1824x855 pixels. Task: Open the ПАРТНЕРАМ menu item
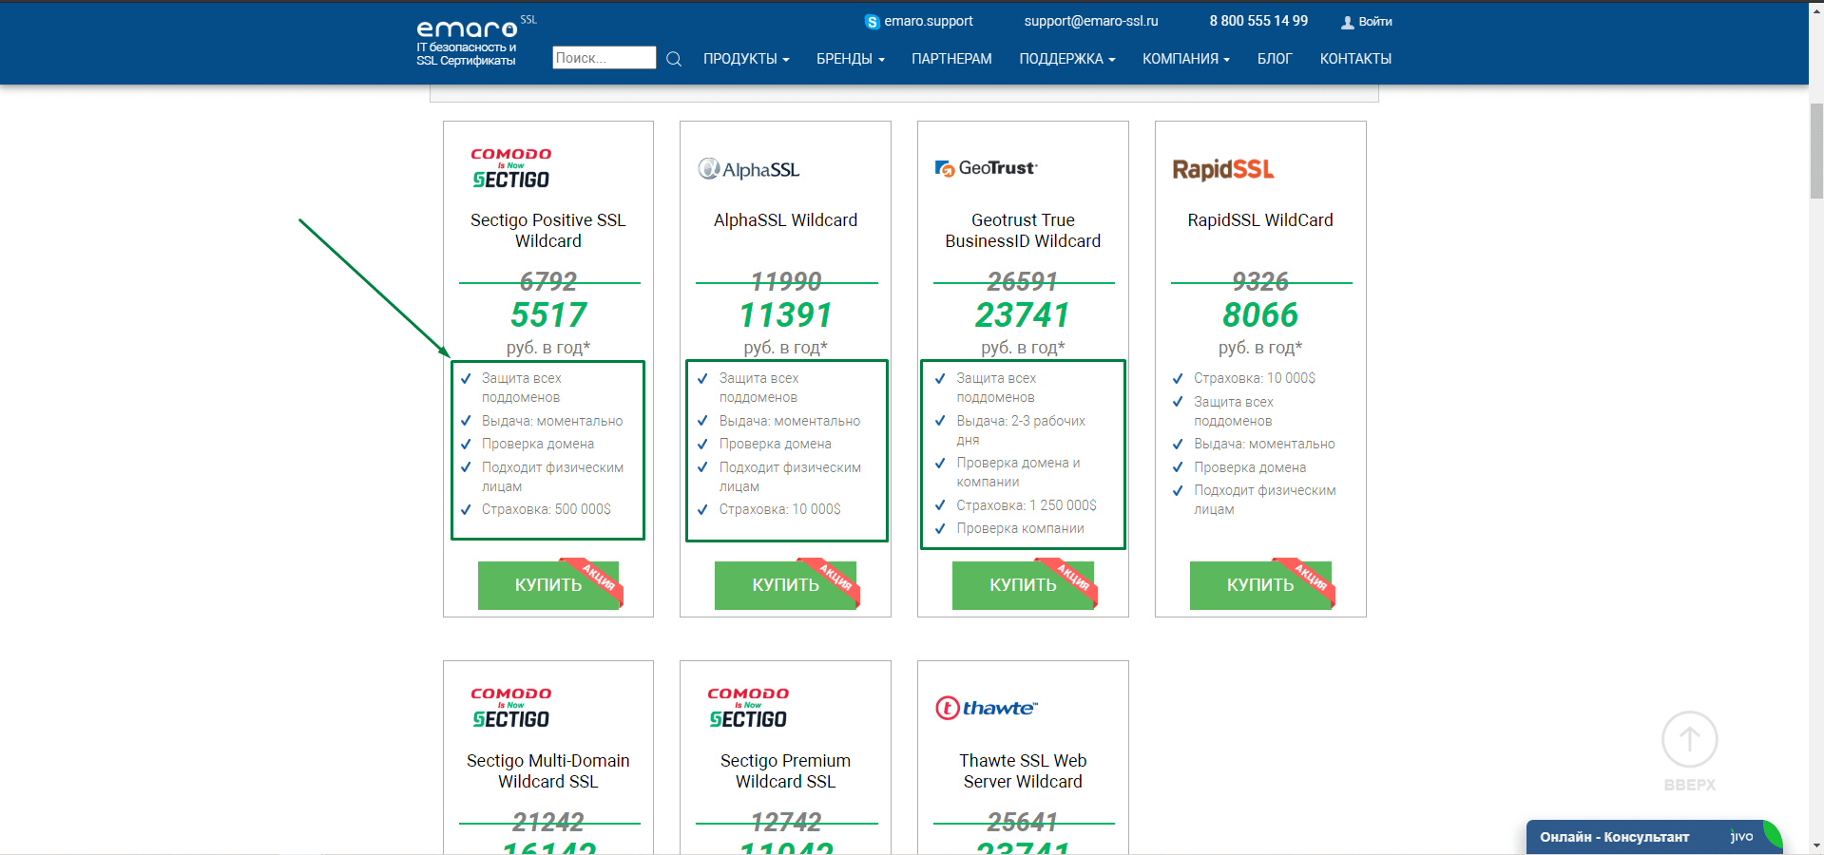(951, 59)
